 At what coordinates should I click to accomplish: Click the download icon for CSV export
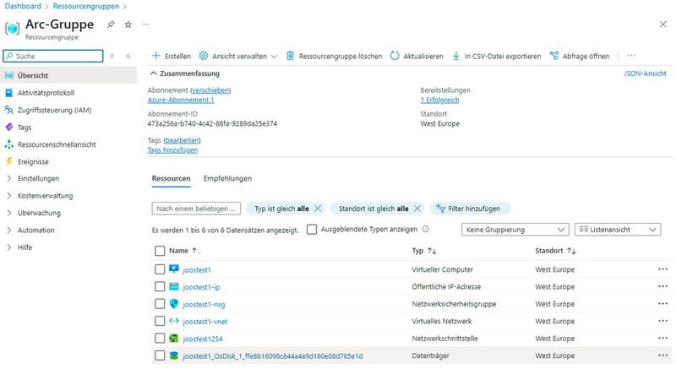click(x=455, y=56)
